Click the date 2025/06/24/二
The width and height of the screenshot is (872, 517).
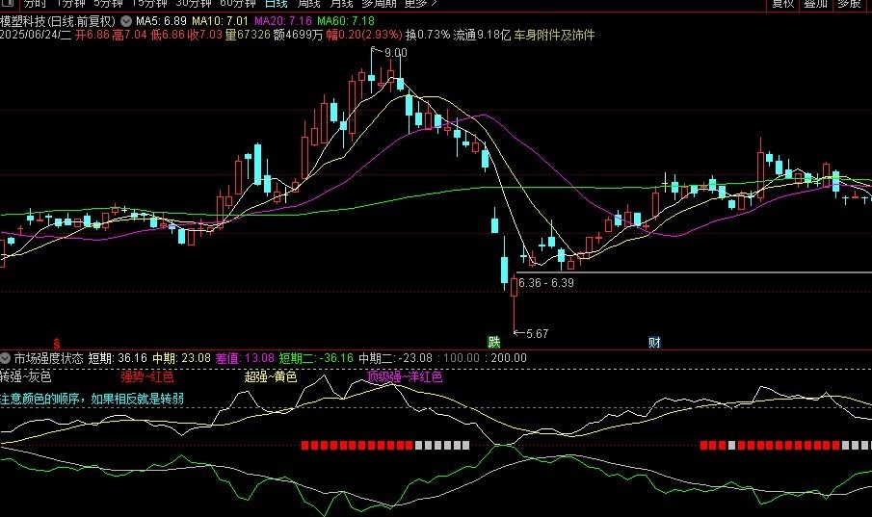click(x=36, y=35)
